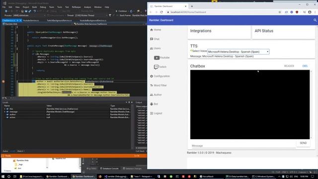Screen dimensions: 318x179
Task: Open the Users section in the sidebar
Action: pyautogui.click(x=155, y=48)
